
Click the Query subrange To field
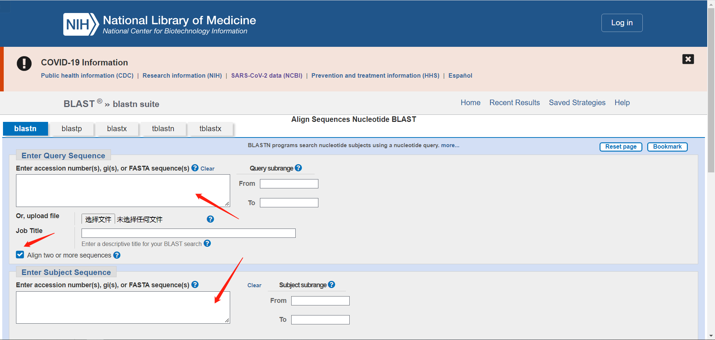[x=289, y=203]
